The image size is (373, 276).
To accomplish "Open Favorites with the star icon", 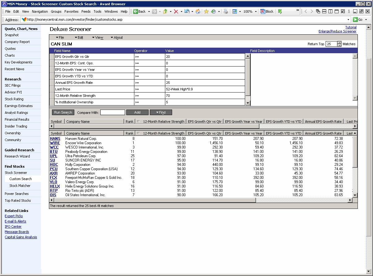I will 206,11.
